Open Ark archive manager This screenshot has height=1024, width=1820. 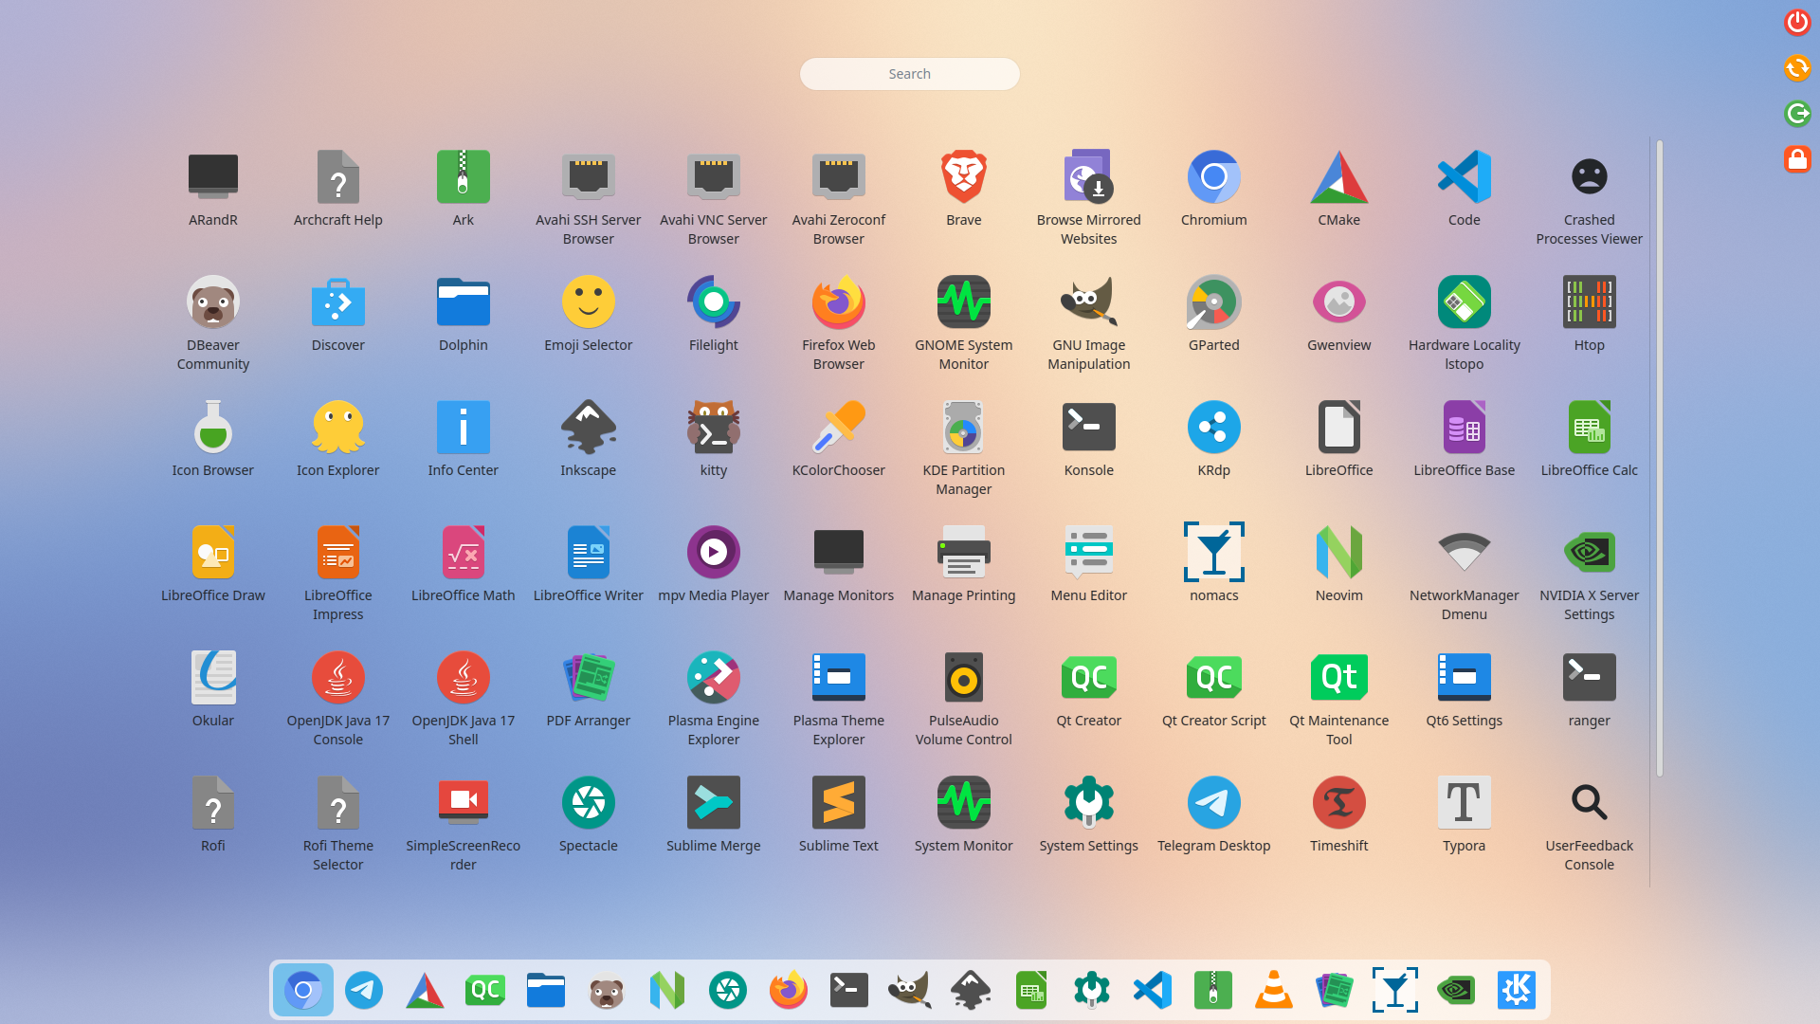(x=464, y=188)
